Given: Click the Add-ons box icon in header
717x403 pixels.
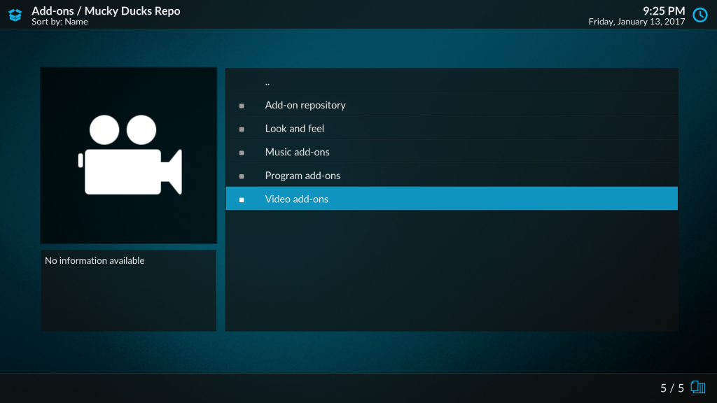Looking at the screenshot, I should (x=15, y=15).
